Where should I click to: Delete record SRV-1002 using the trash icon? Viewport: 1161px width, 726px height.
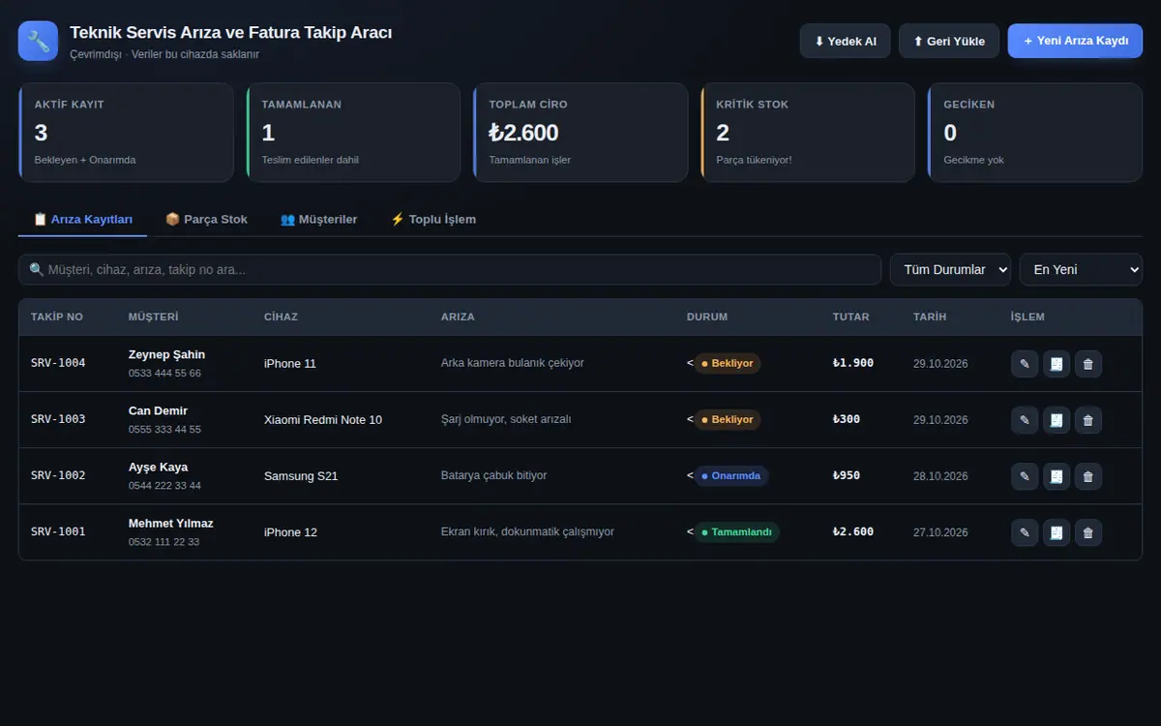pyautogui.click(x=1088, y=476)
